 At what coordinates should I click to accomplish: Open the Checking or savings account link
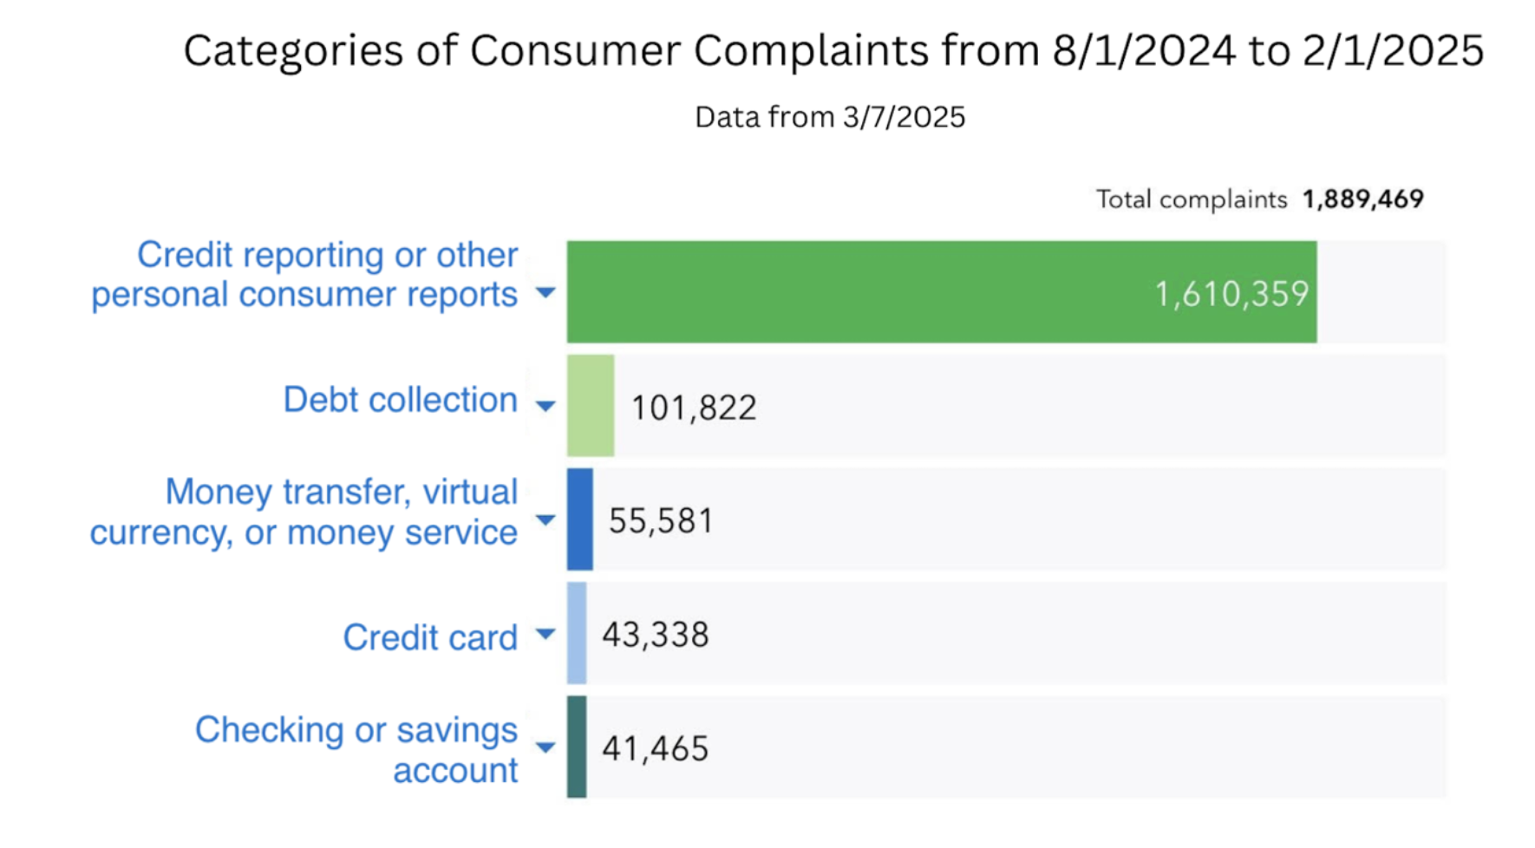point(356,750)
